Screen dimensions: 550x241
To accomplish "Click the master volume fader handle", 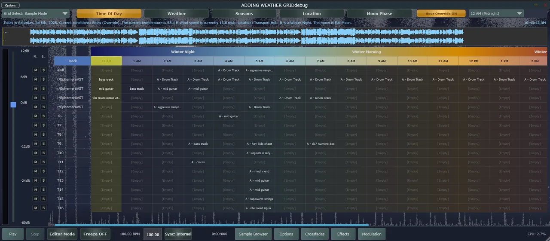I will (x=13, y=104).
